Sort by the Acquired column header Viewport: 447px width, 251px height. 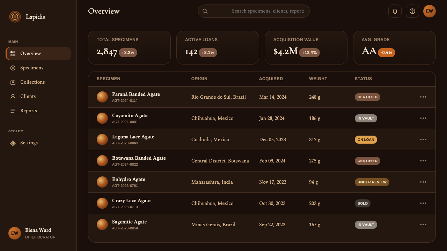[271, 79]
